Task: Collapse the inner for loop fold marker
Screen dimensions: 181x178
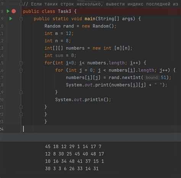Action: 21,70
